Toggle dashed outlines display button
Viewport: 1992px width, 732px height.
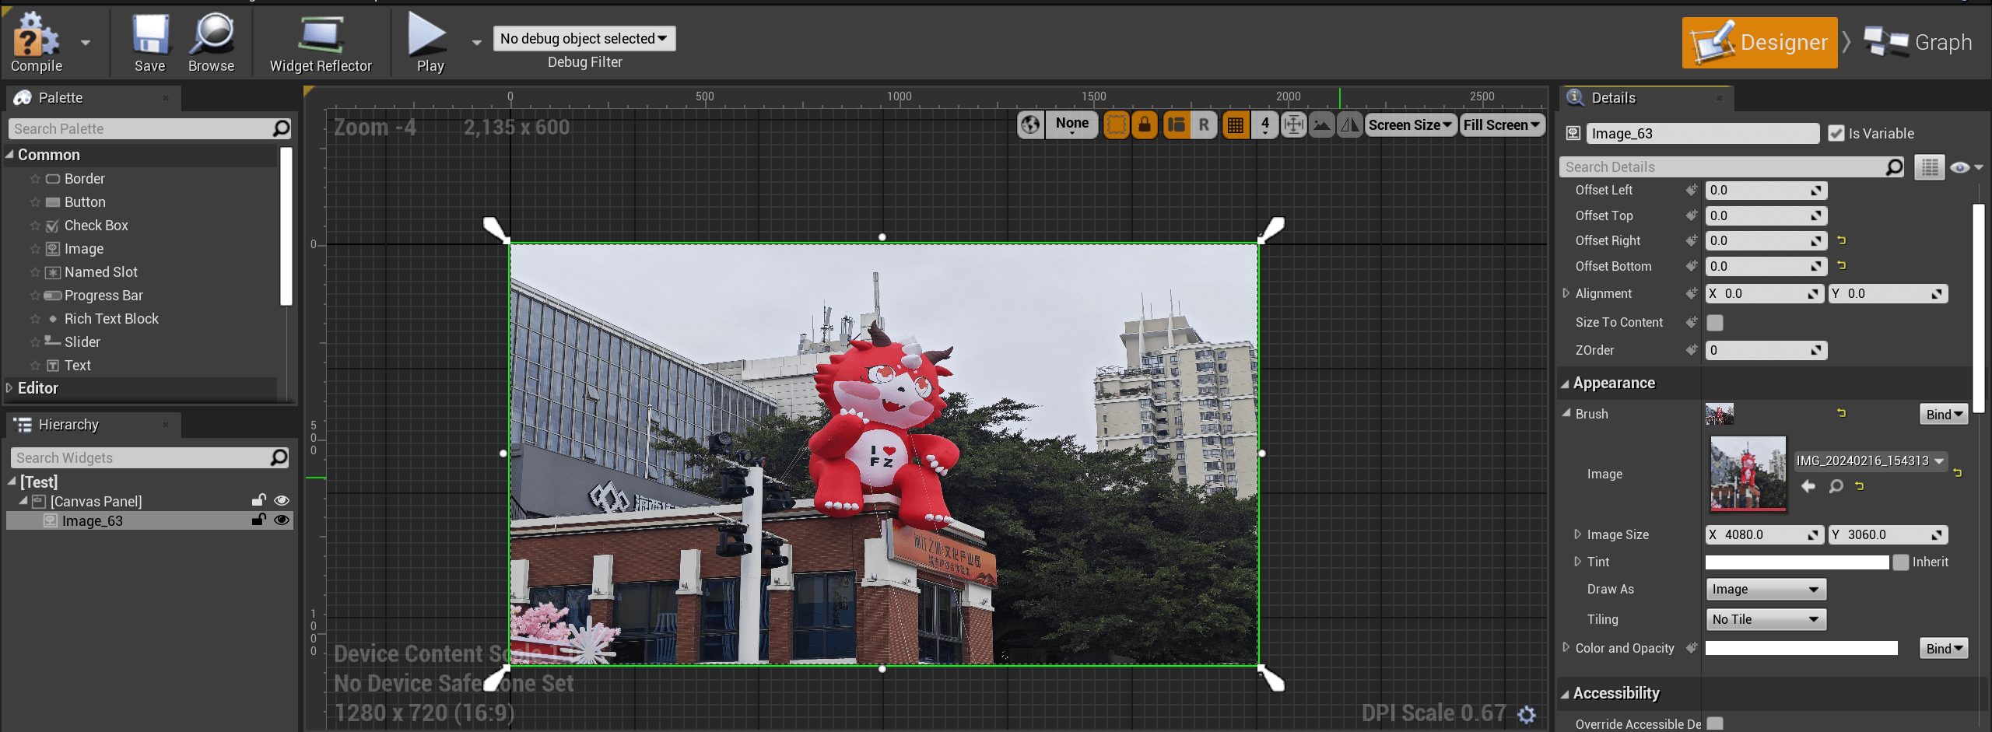pos(1116,124)
